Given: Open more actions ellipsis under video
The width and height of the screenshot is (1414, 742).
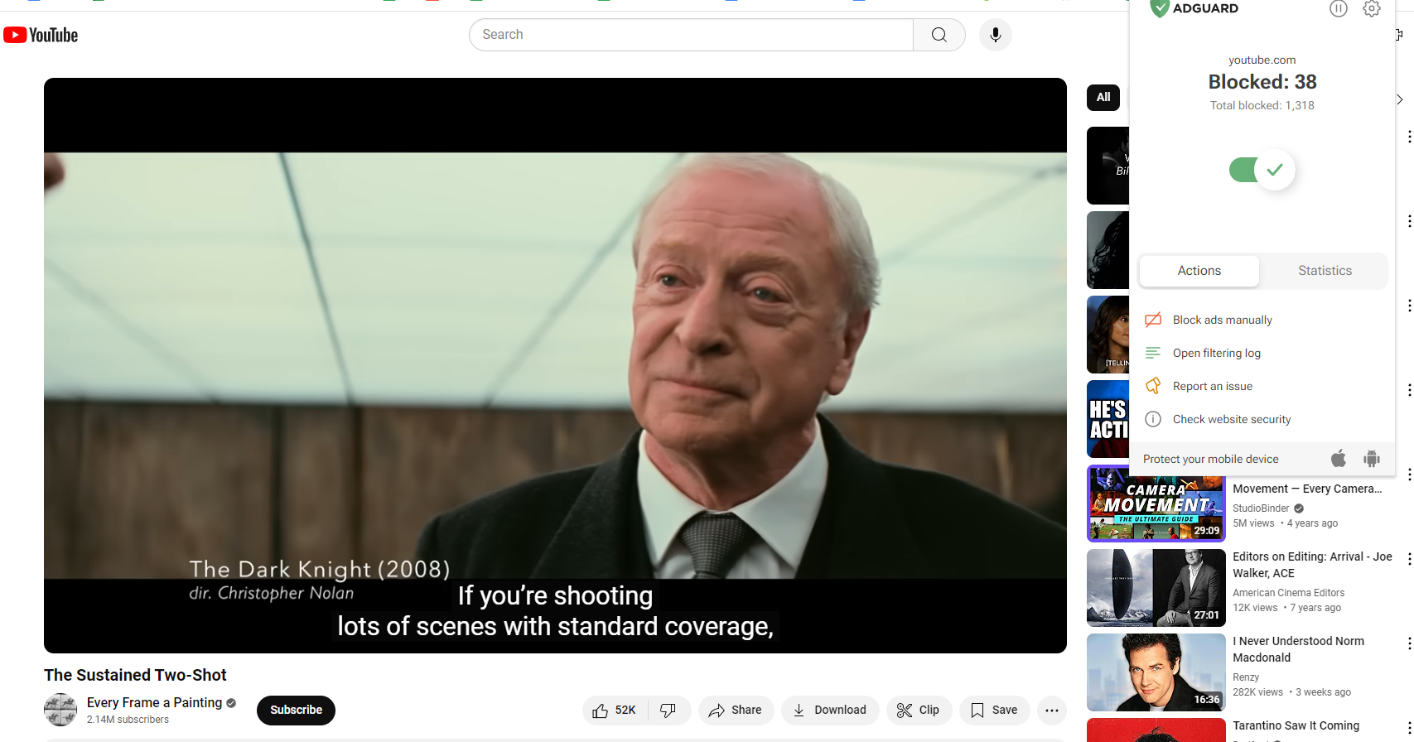Looking at the screenshot, I should pos(1052,711).
